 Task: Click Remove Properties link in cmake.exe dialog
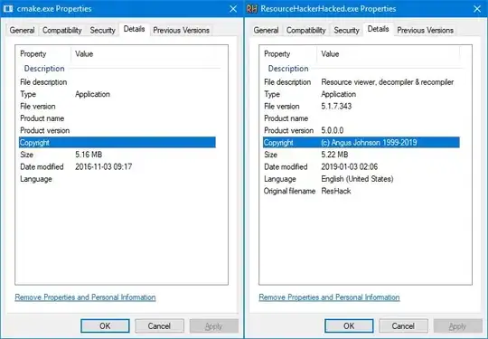pyautogui.click(x=85, y=297)
